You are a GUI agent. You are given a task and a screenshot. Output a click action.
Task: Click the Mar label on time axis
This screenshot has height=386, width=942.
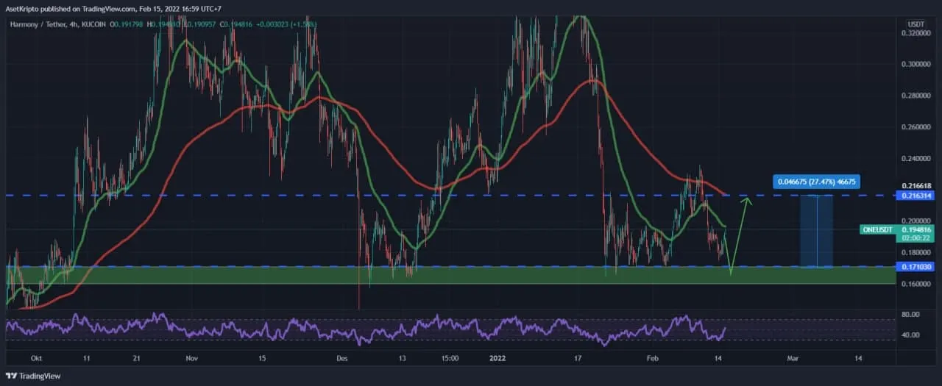[793, 359]
